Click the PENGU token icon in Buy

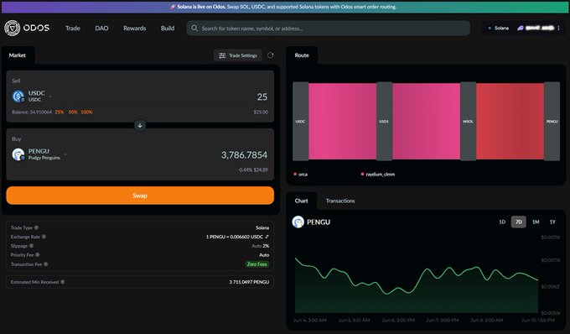coord(18,154)
